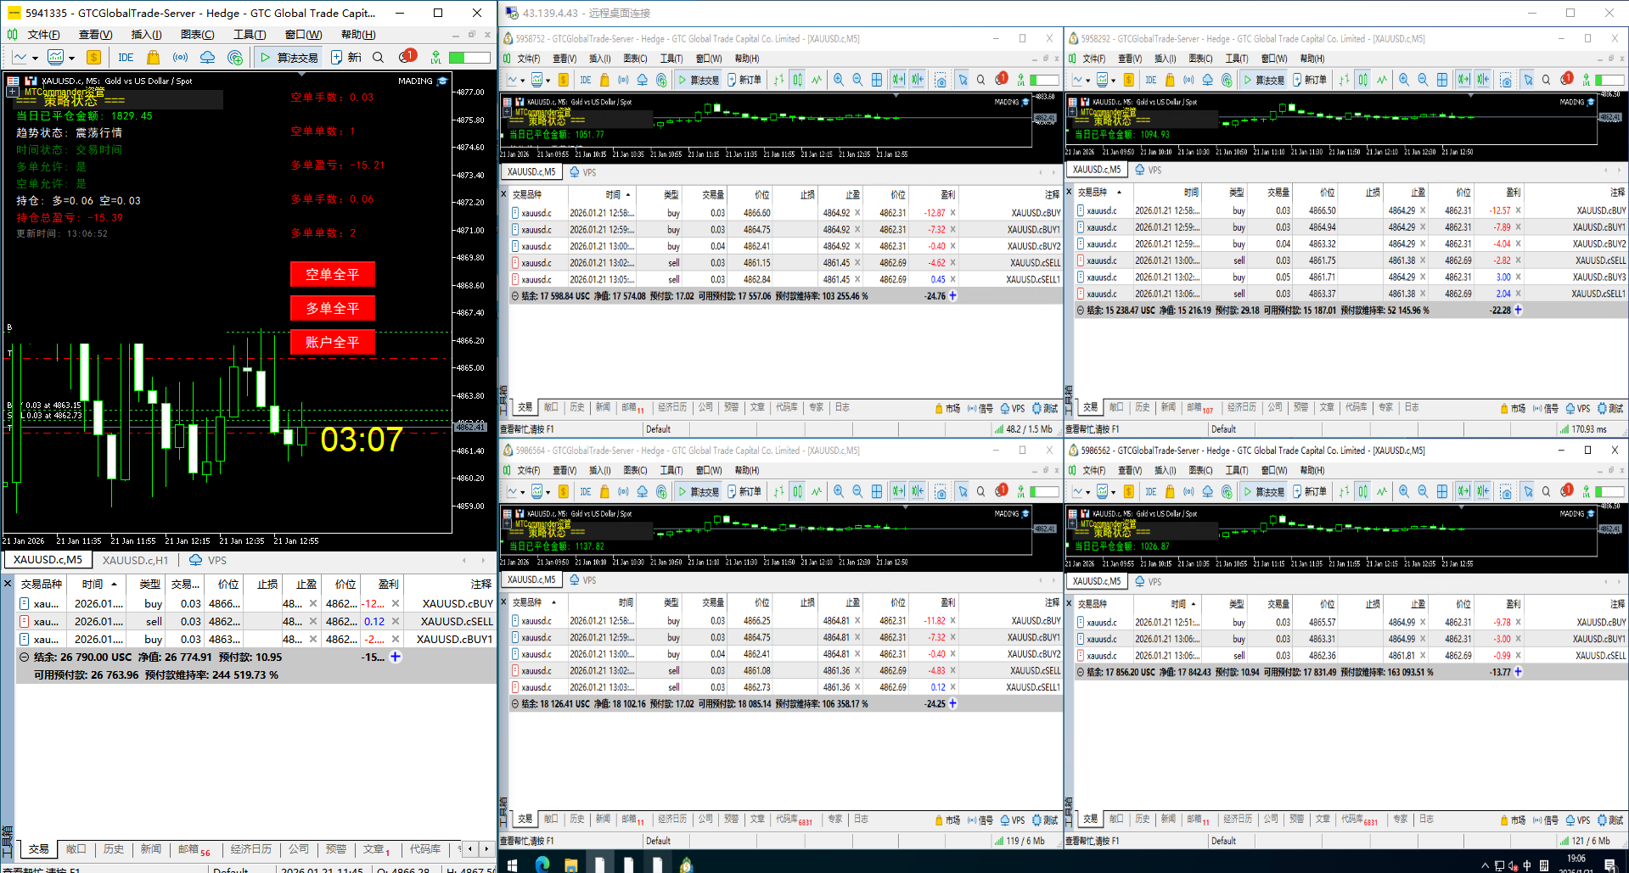Click 多单全平 red button on chart
Screen dimensions: 1629x873
333,308
